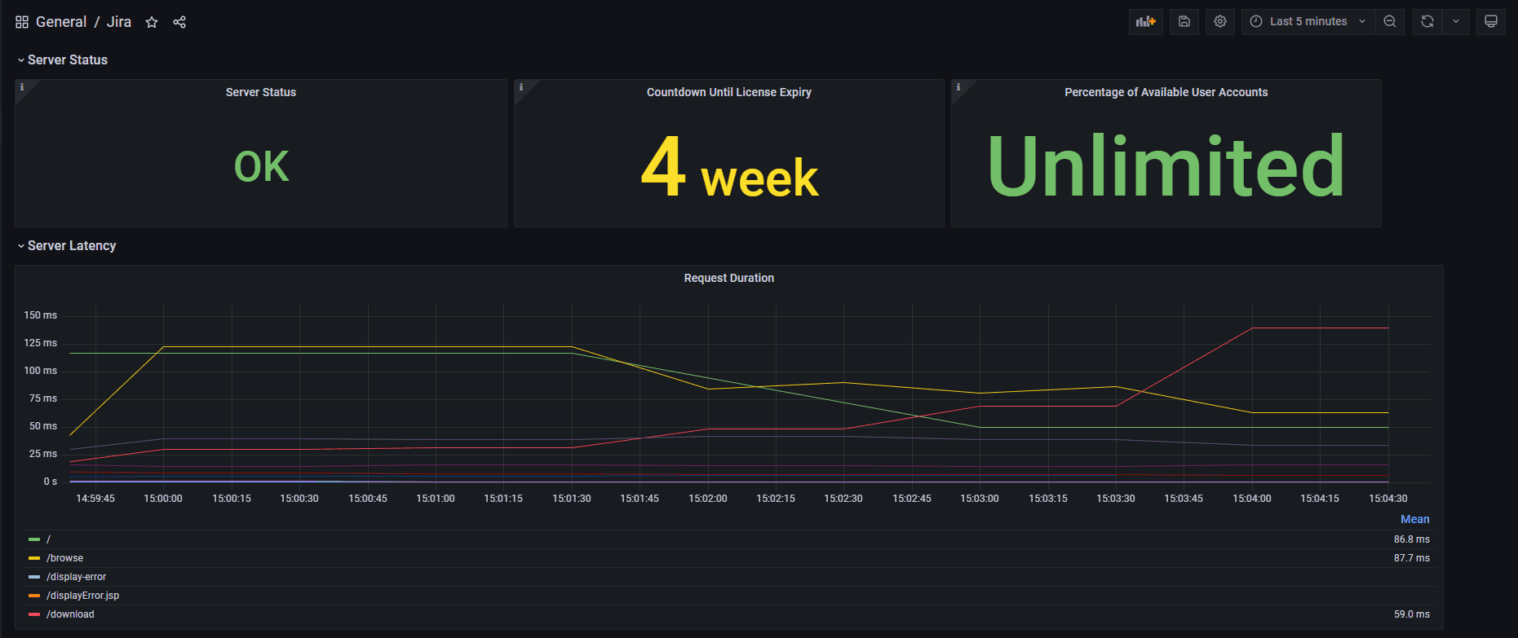Open the Request Duration panel title menu
Image resolution: width=1518 pixels, height=638 pixels.
click(x=728, y=279)
